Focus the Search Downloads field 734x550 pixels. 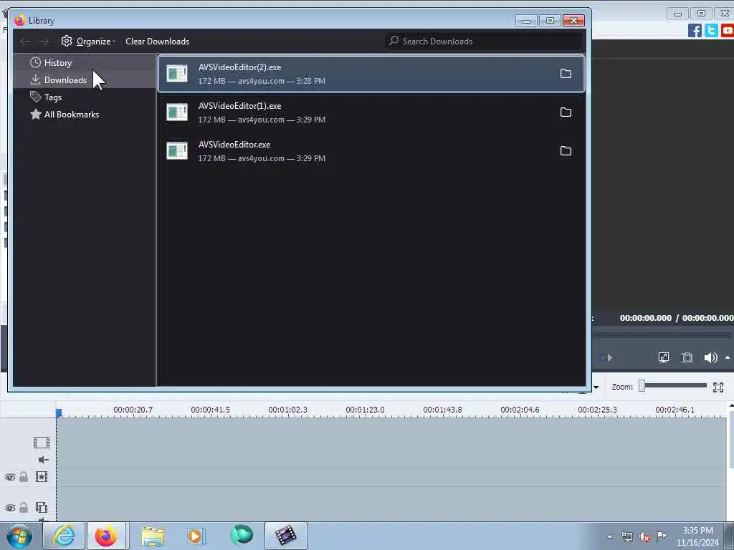click(484, 41)
